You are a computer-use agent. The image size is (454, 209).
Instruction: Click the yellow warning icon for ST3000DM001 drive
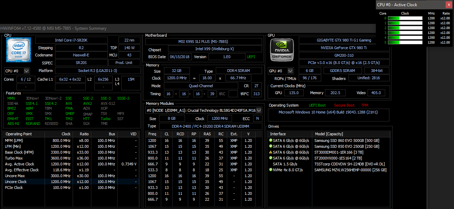pyautogui.click(x=270, y=152)
